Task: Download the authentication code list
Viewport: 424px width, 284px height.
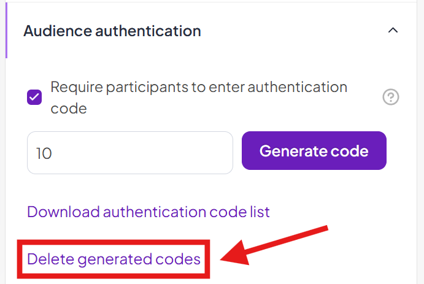Action: (x=148, y=212)
